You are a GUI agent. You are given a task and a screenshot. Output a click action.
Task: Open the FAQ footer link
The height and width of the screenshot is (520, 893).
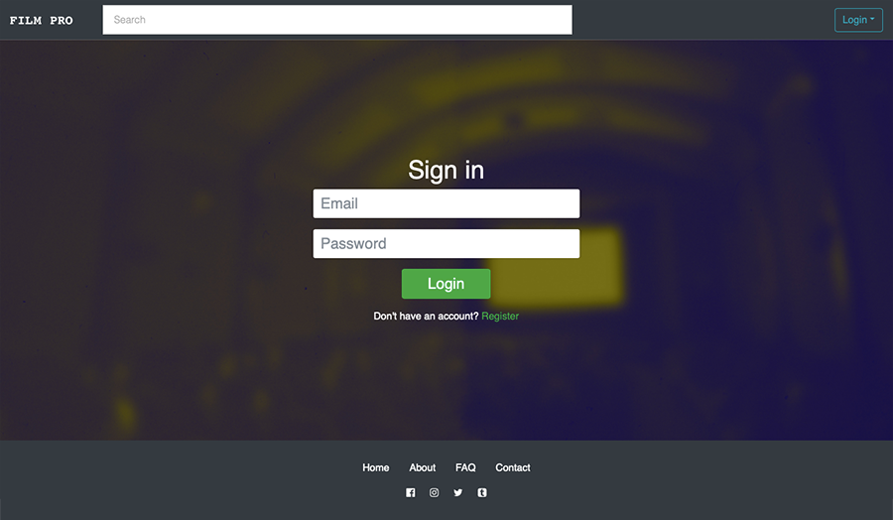point(465,467)
